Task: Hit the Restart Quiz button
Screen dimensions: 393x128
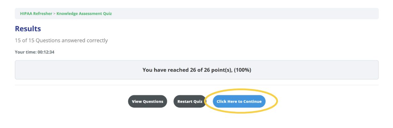Action: click(190, 101)
